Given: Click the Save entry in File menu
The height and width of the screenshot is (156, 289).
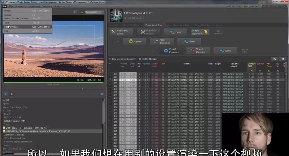Looking at the screenshot, I should click(x=27, y=23).
